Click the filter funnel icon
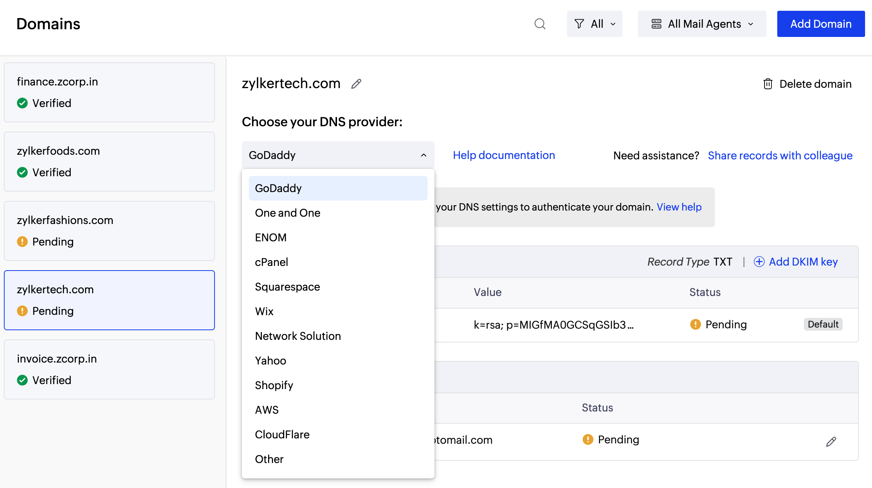Image resolution: width=872 pixels, height=488 pixels. [x=579, y=23]
